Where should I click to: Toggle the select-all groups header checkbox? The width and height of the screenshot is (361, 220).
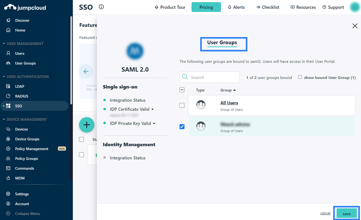pos(182,90)
